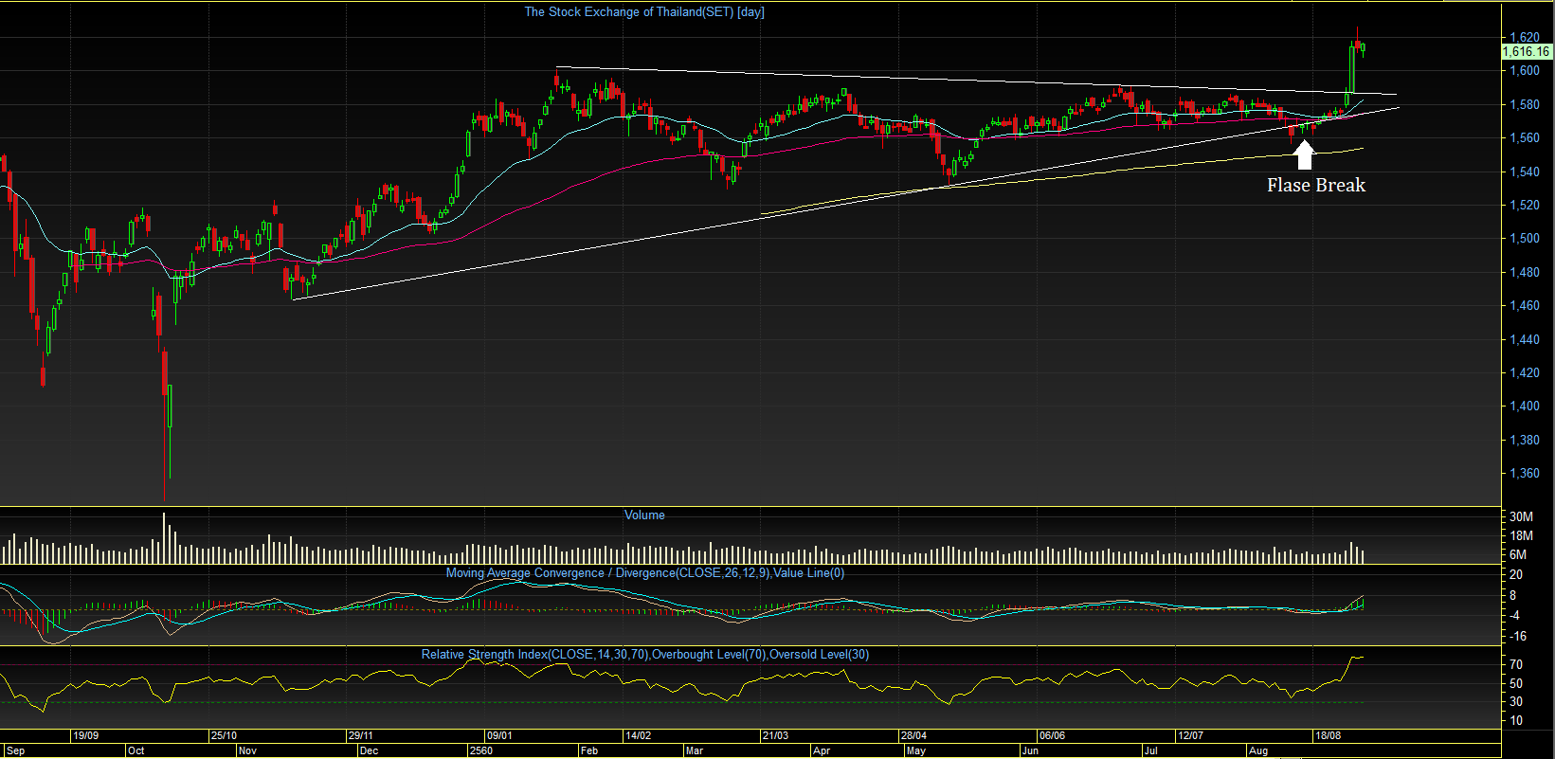Click the Sep month label
The image size is (1555, 759).
[x=15, y=750]
